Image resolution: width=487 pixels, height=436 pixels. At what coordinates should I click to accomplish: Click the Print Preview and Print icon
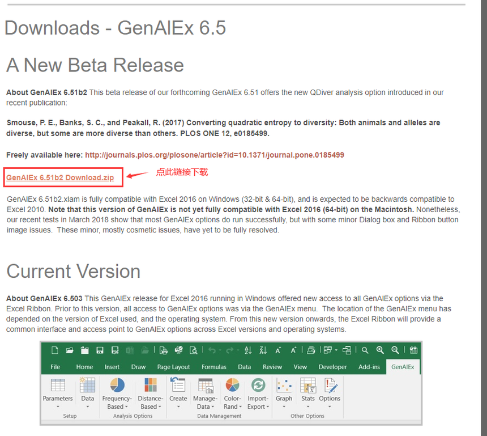click(x=163, y=350)
